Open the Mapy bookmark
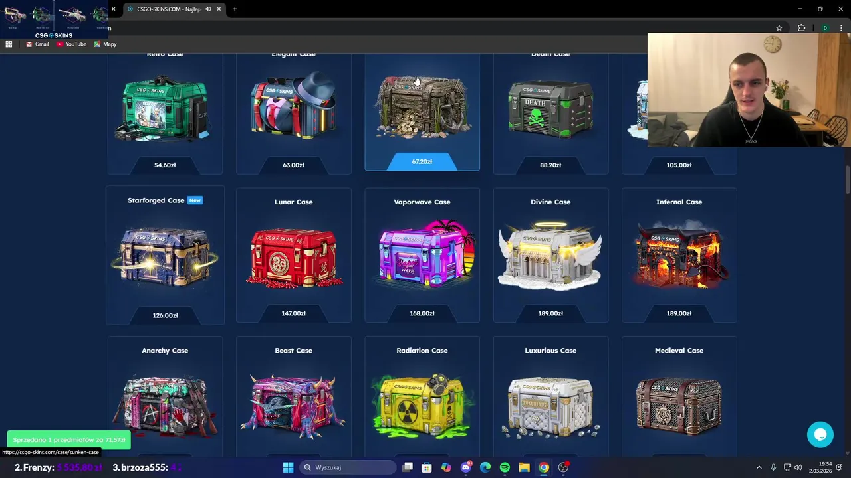The width and height of the screenshot is (851, 478). (x=105, y=44)
